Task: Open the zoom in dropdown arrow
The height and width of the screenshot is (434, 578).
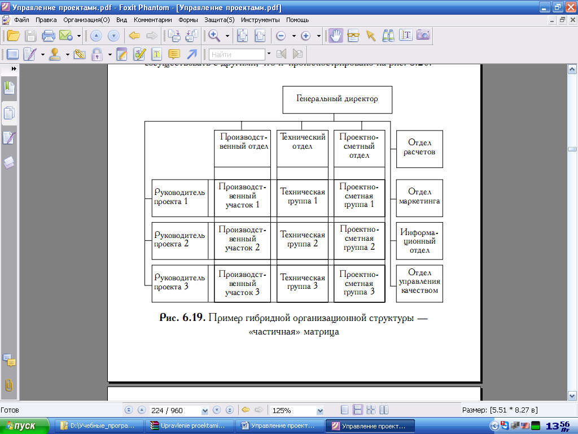Action: 318,36
